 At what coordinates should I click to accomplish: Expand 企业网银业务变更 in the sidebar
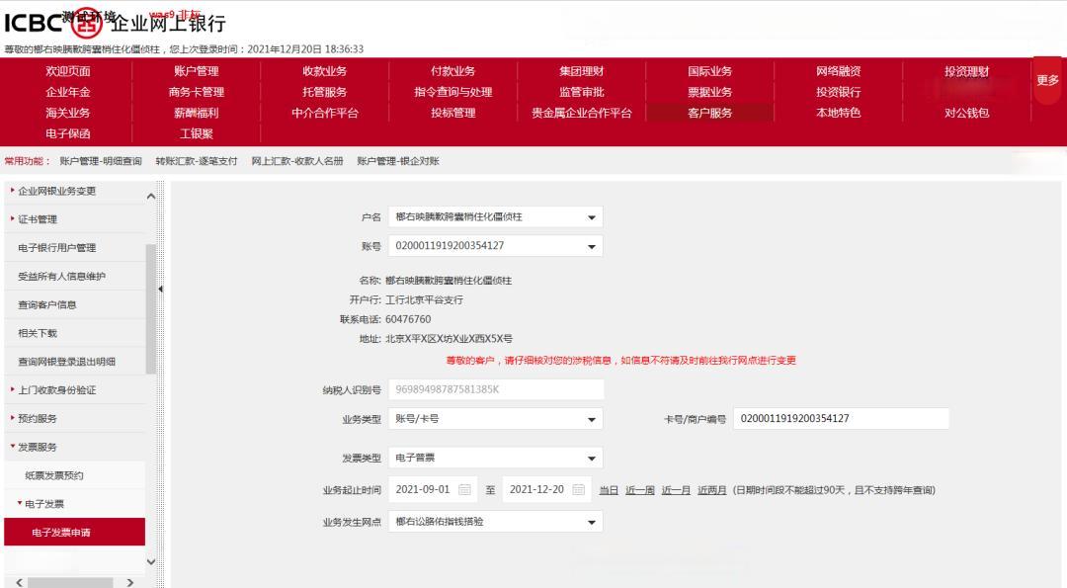(x=57, y=191)
